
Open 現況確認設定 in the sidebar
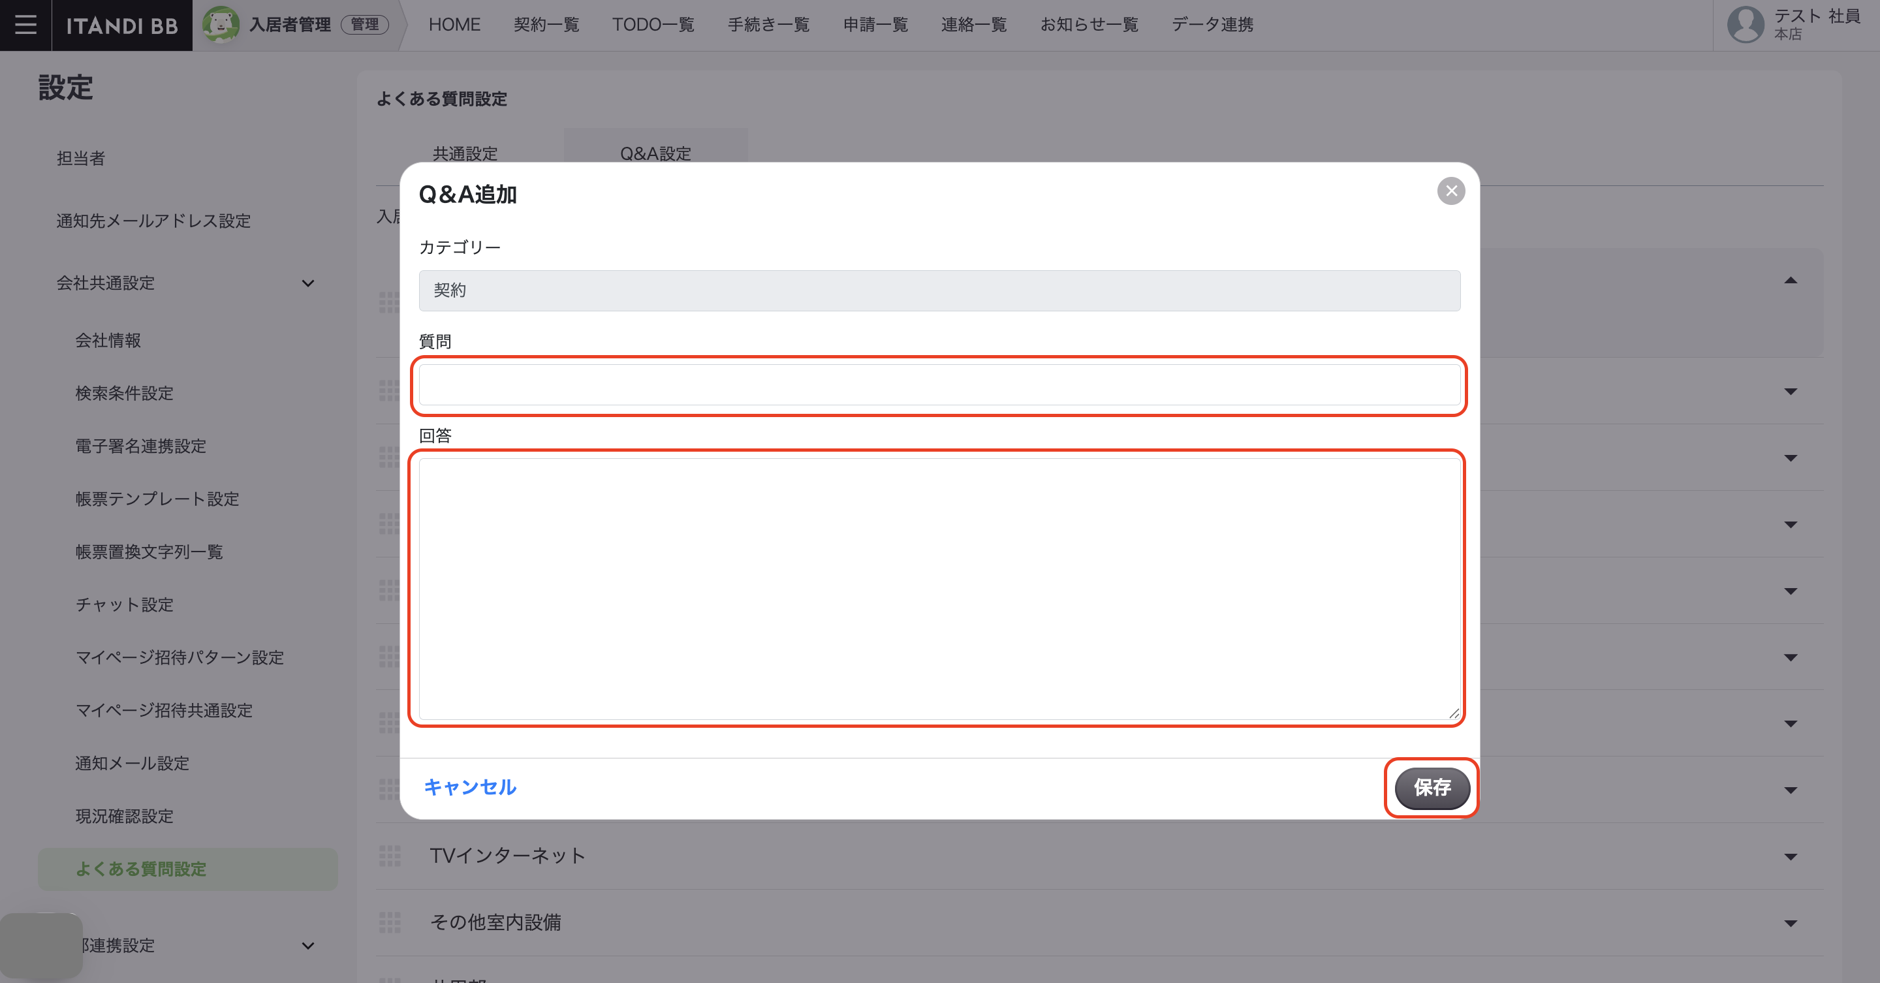pyautogui.click(x=124, y=817)
